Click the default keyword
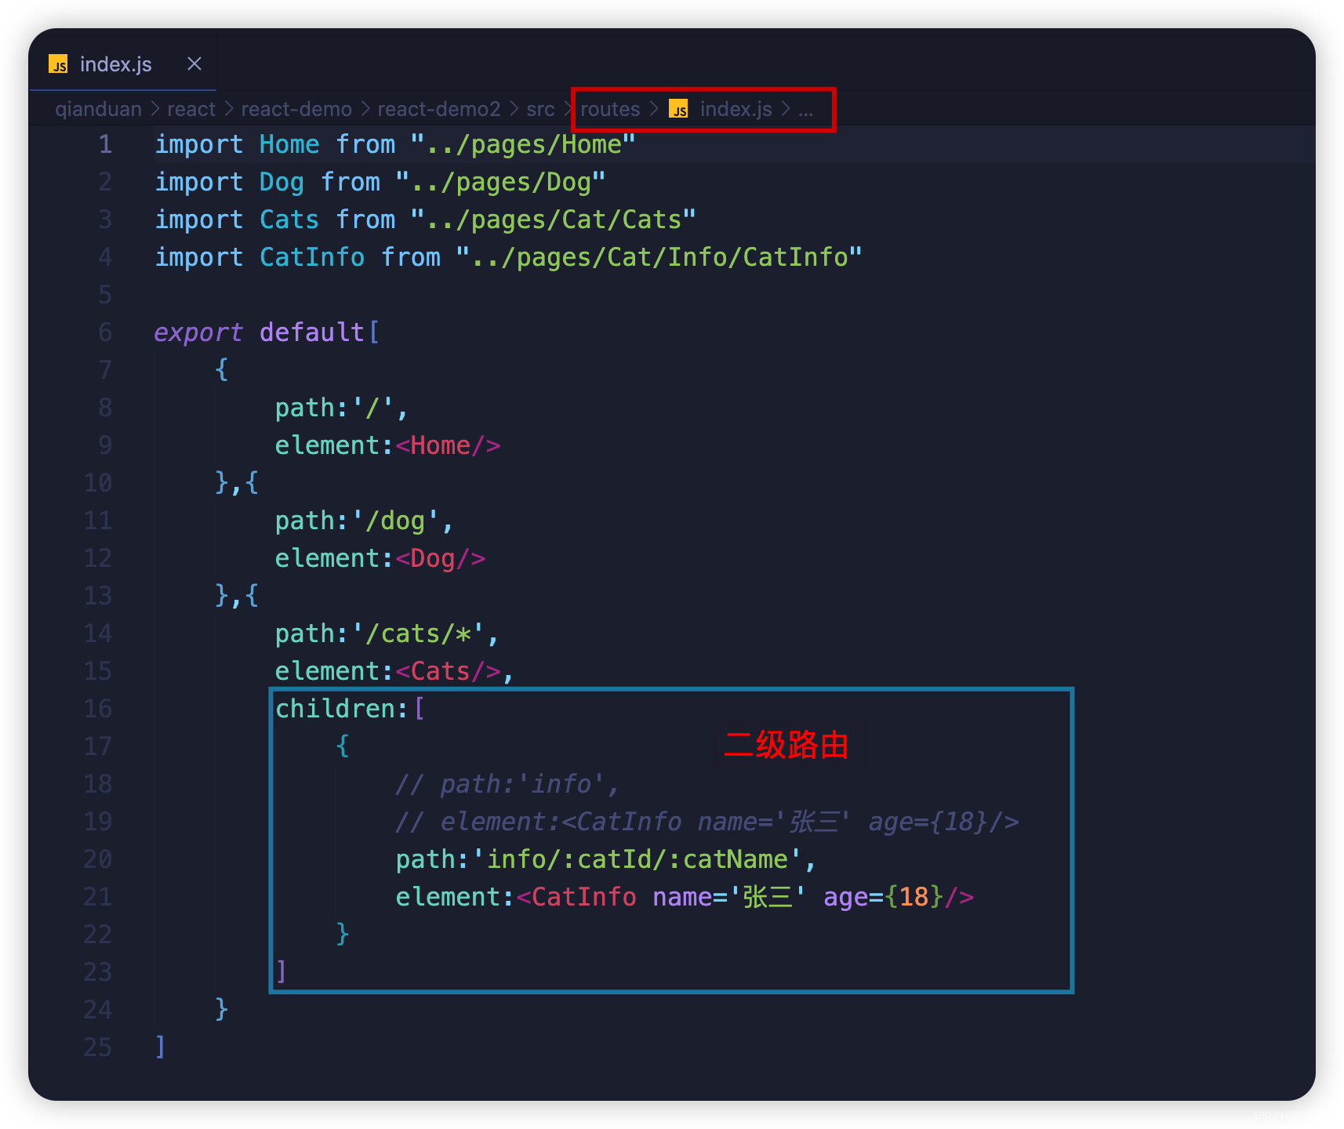This screenshot has height=1129, width=1344. (312, 332)
